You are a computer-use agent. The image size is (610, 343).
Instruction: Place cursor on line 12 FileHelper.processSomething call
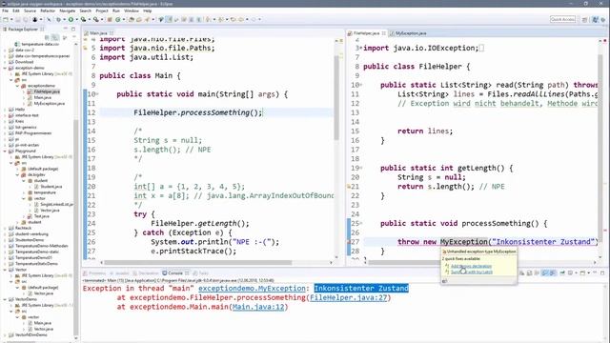click(x=197, y=112)
